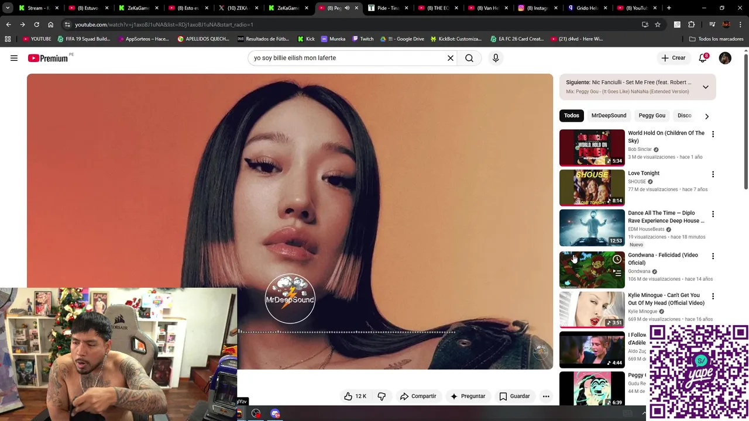Add Gondwana video to the queue
This screenshot has height=421, width=749.
617,273
